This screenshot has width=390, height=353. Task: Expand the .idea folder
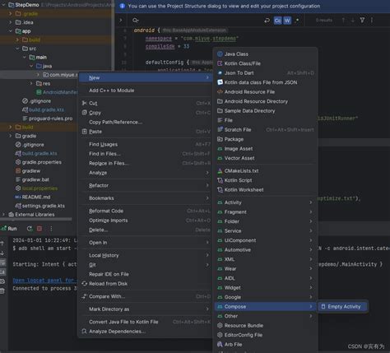pos(11,22)
